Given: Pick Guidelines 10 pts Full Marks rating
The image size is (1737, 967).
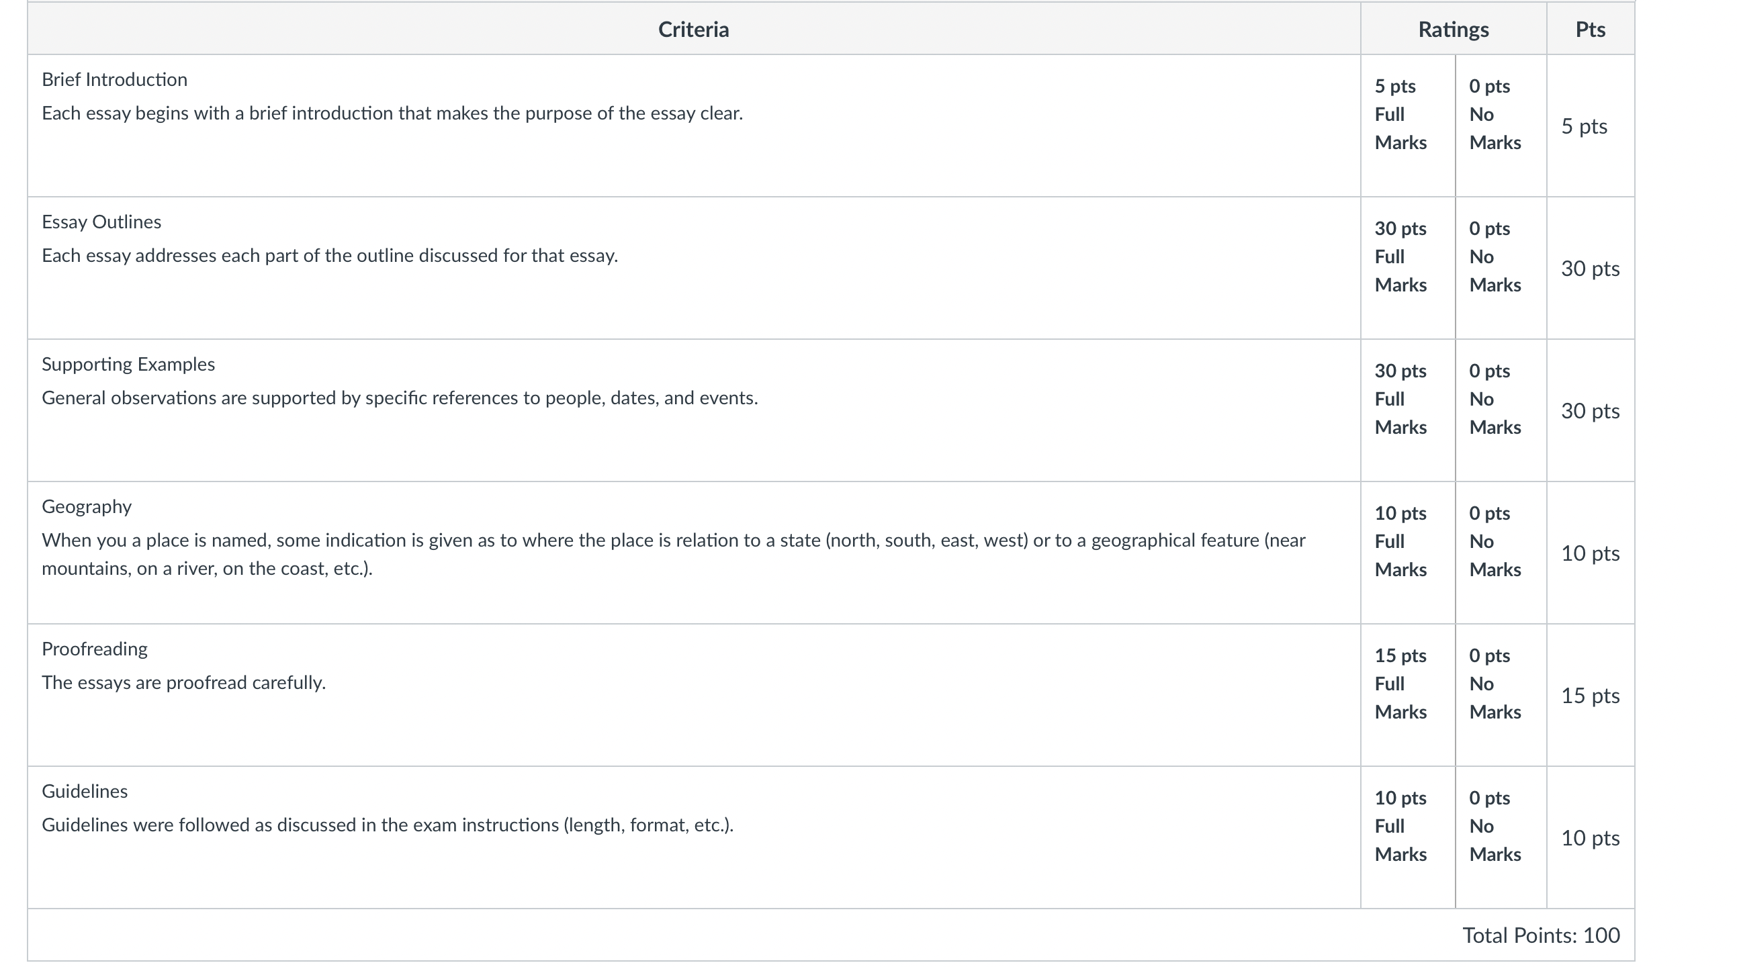Looking at the screenshot, I should [1408, 837].
